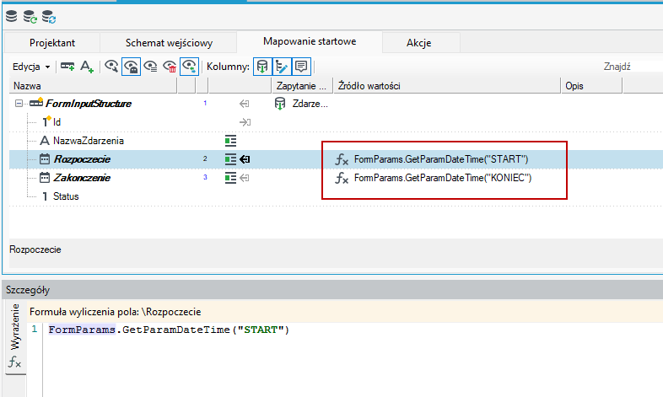Click the plain database icon in the top toolbar

pyautogui.click(x=12, y=16)
